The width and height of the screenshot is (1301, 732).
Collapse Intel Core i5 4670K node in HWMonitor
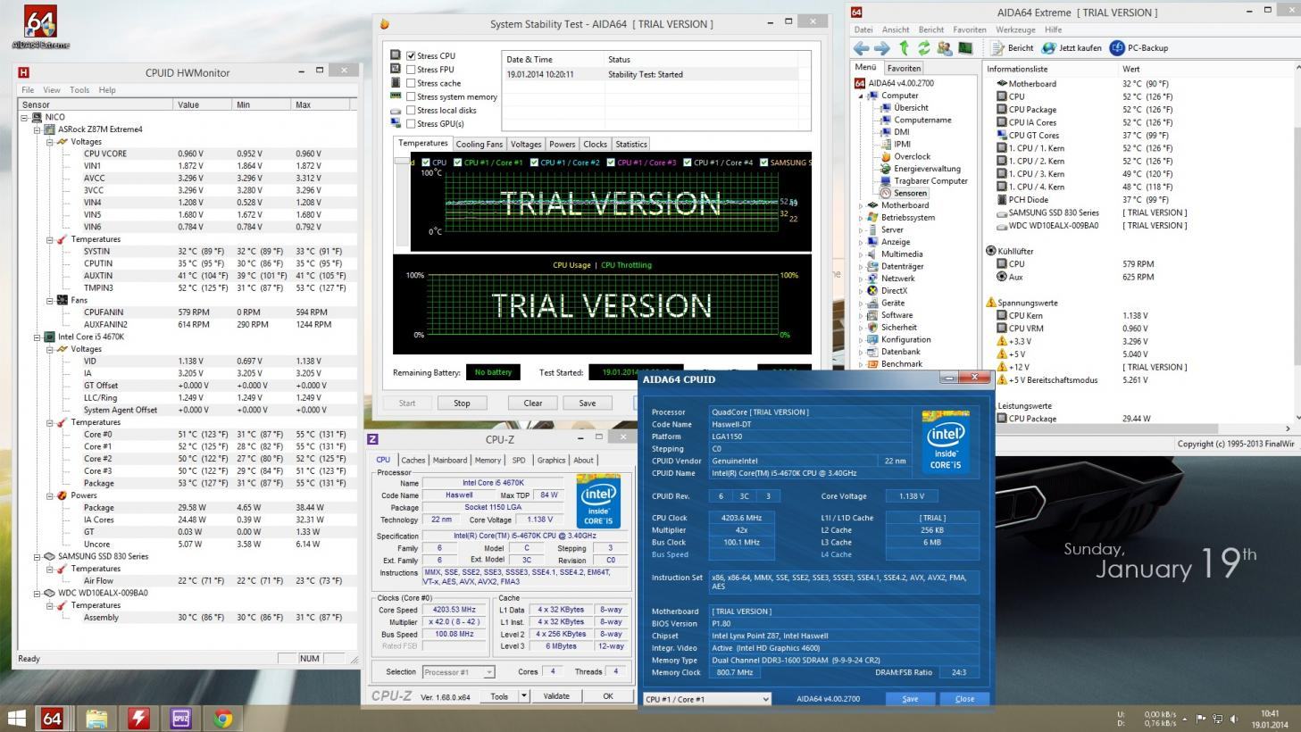click(x=38, y=337)
